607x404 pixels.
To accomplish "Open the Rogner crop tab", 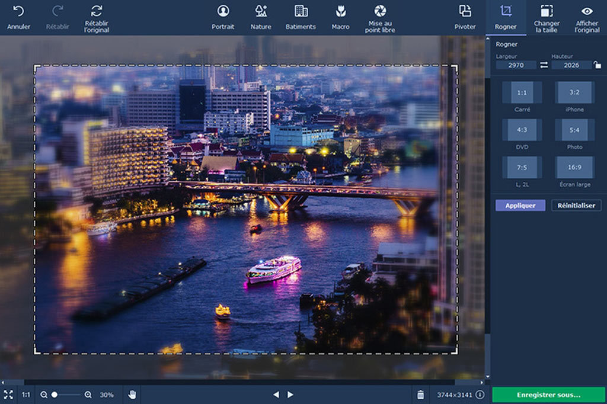I will [x=506, y=17].
